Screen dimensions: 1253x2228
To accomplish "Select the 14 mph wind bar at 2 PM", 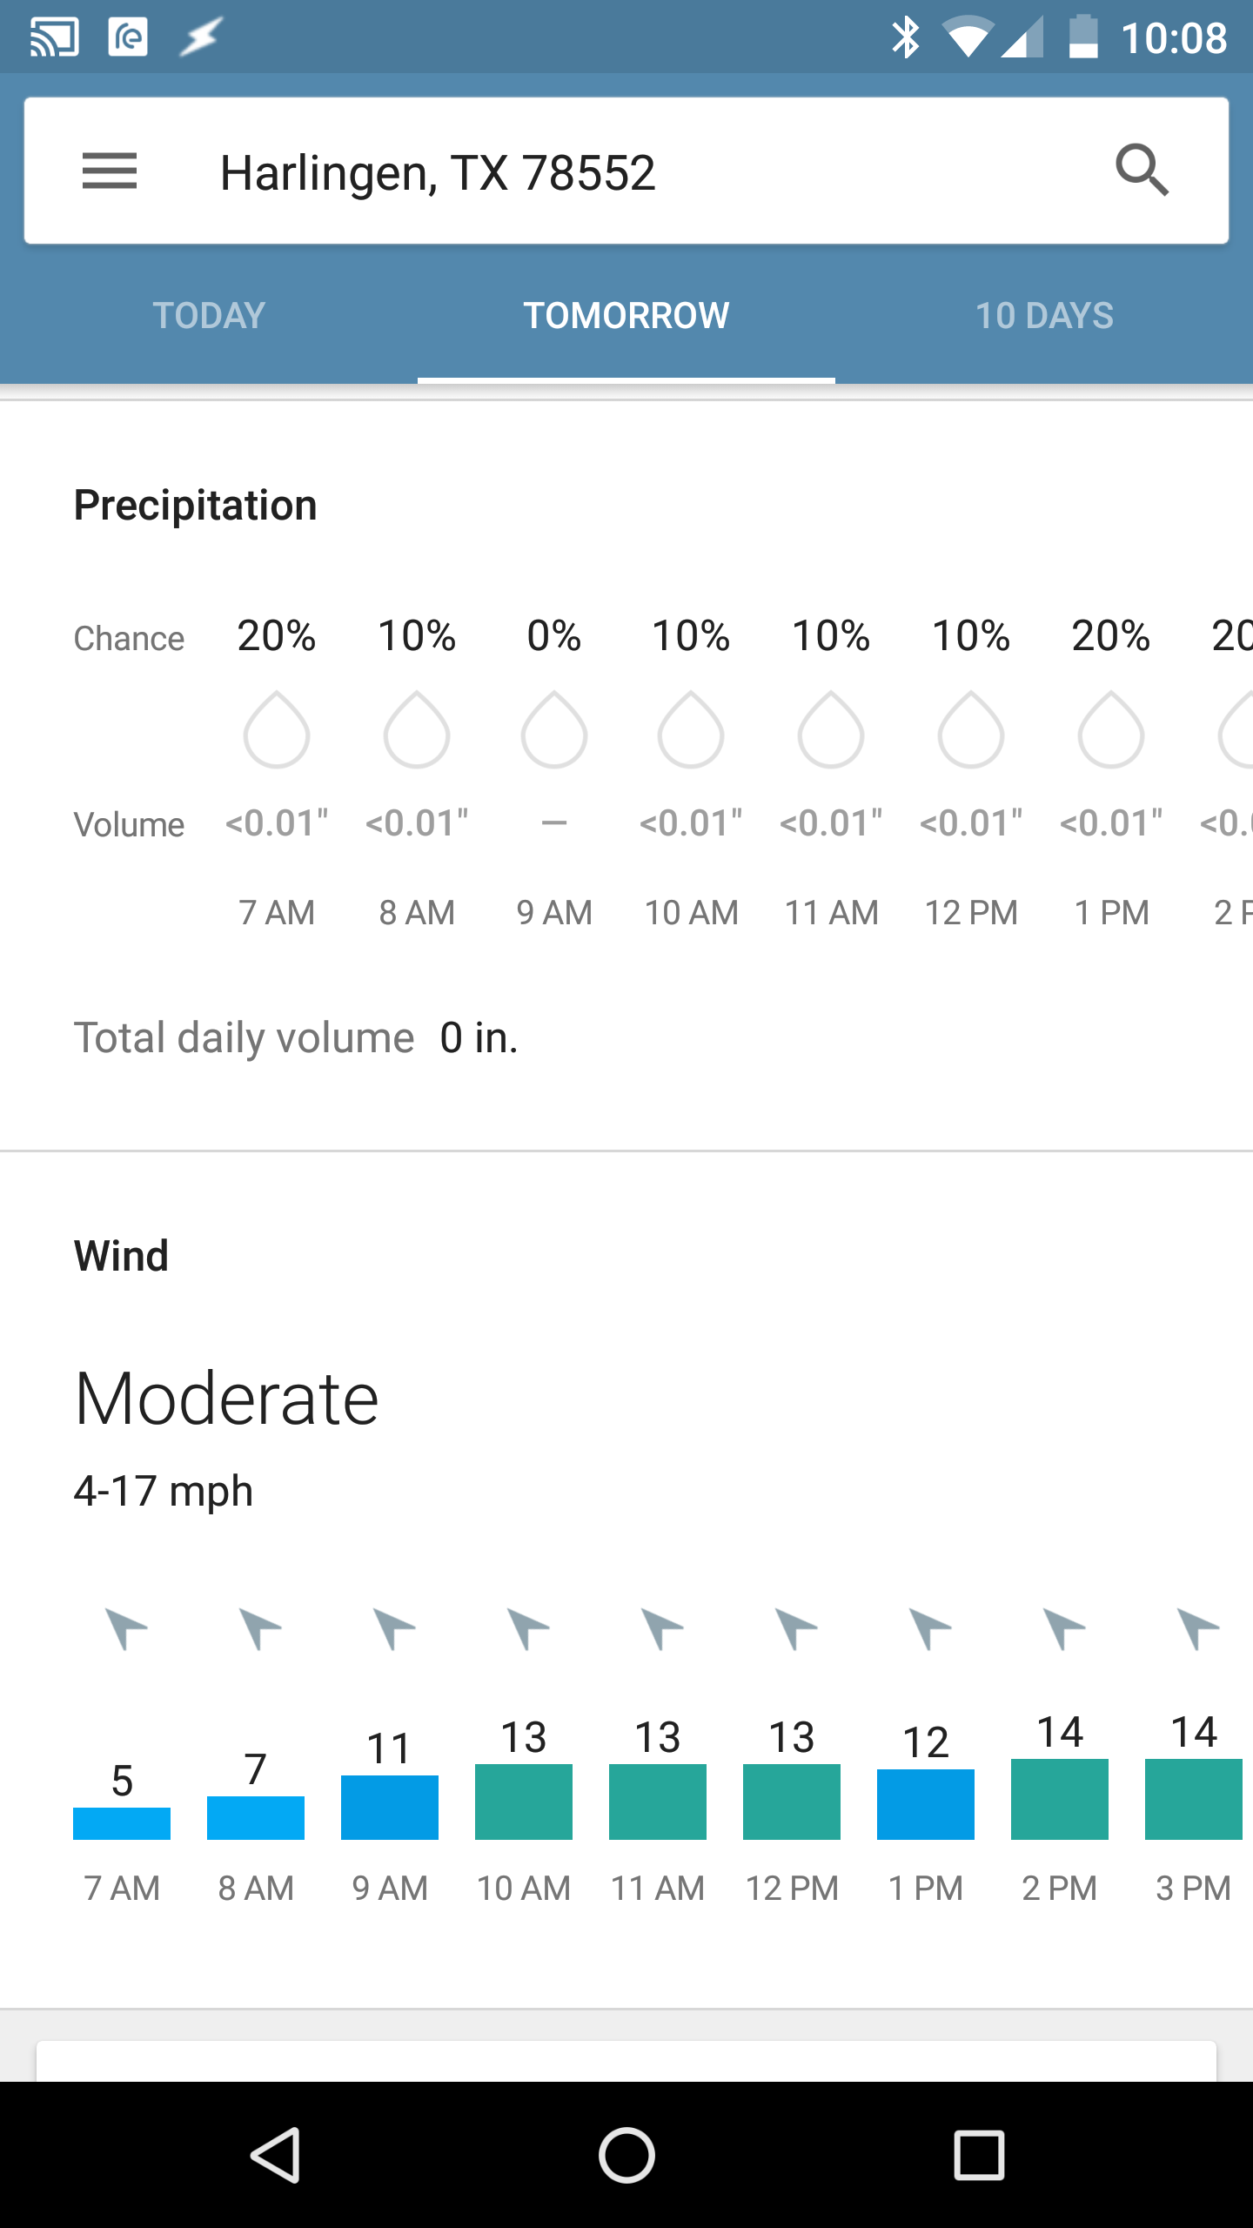I will (x=1059, y=1798).
